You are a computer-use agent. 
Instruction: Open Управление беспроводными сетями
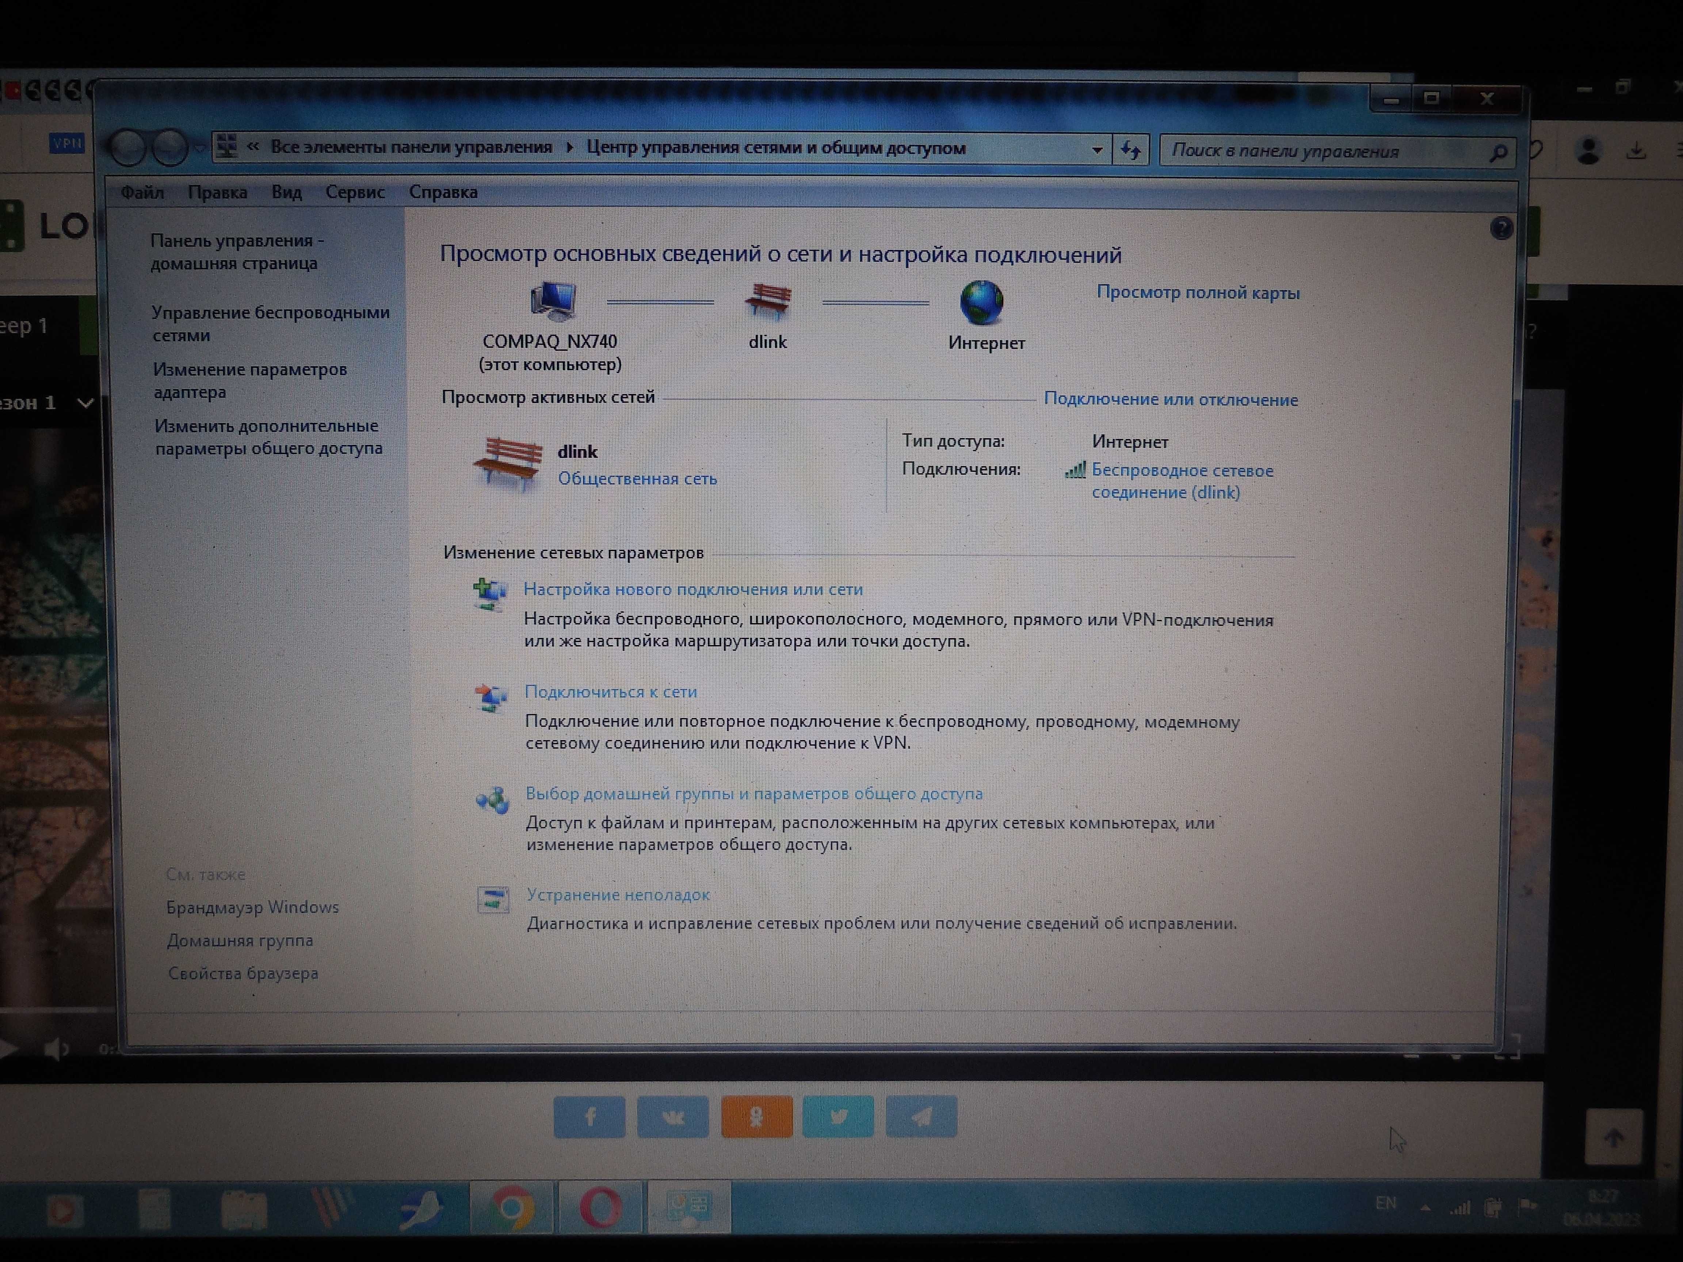270,323
